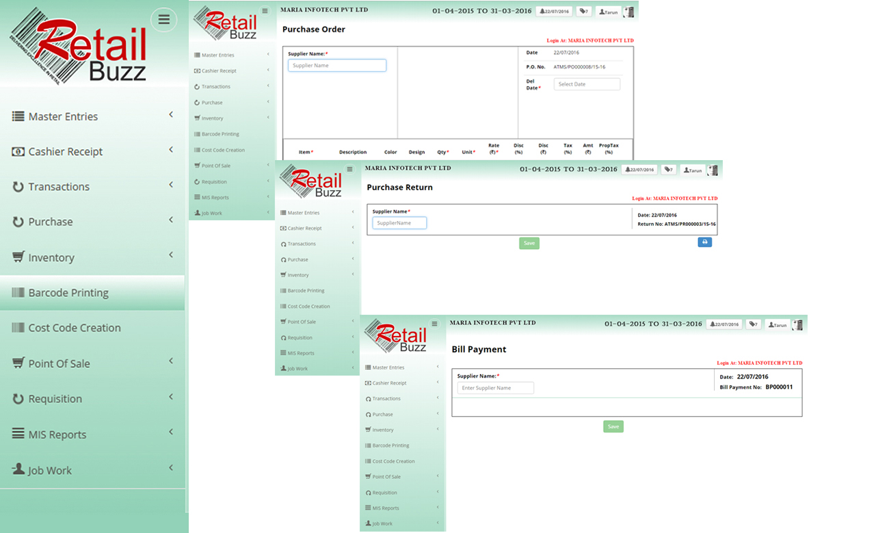Screen dimensions: 889x533
Task: Click date 22/07/2016 button in Purchase Order header
Action: (x=554, y=12)
